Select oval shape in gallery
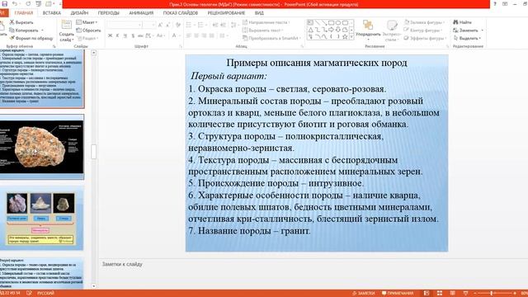528x297 pixels. pos(338,22)
